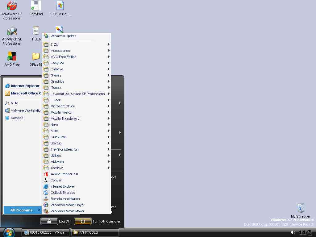Open the QuickTime program folder

(77, 137)
